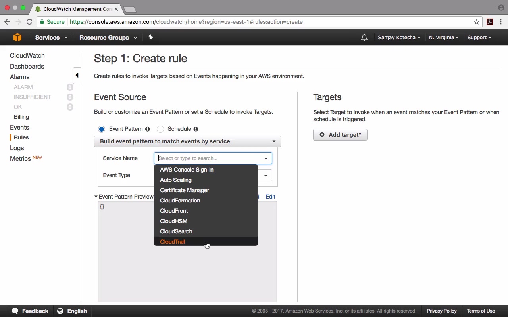The image size is (508, 317).
Task: Open the N. Virginia region dropdown
Action: (x=444, y=38)
